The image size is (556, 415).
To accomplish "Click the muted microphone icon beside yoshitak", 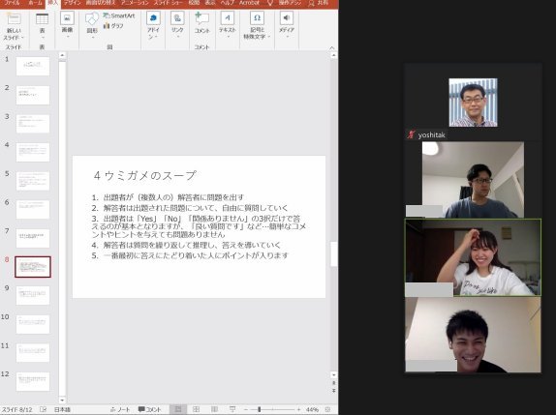I will pyautogui.click(x=412, y=134).
